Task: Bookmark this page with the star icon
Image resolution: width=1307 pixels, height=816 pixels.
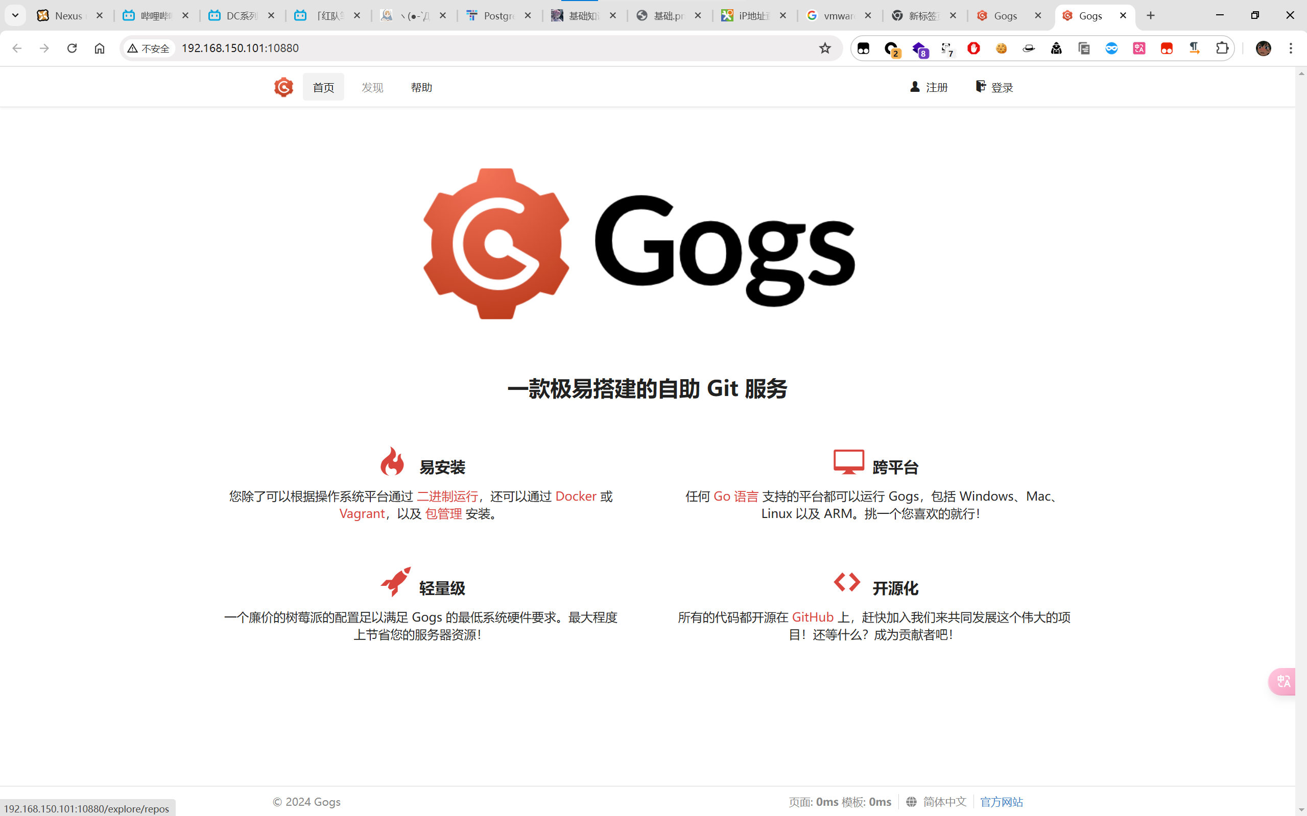Action: pyautogui.click(x=825, y=48)
